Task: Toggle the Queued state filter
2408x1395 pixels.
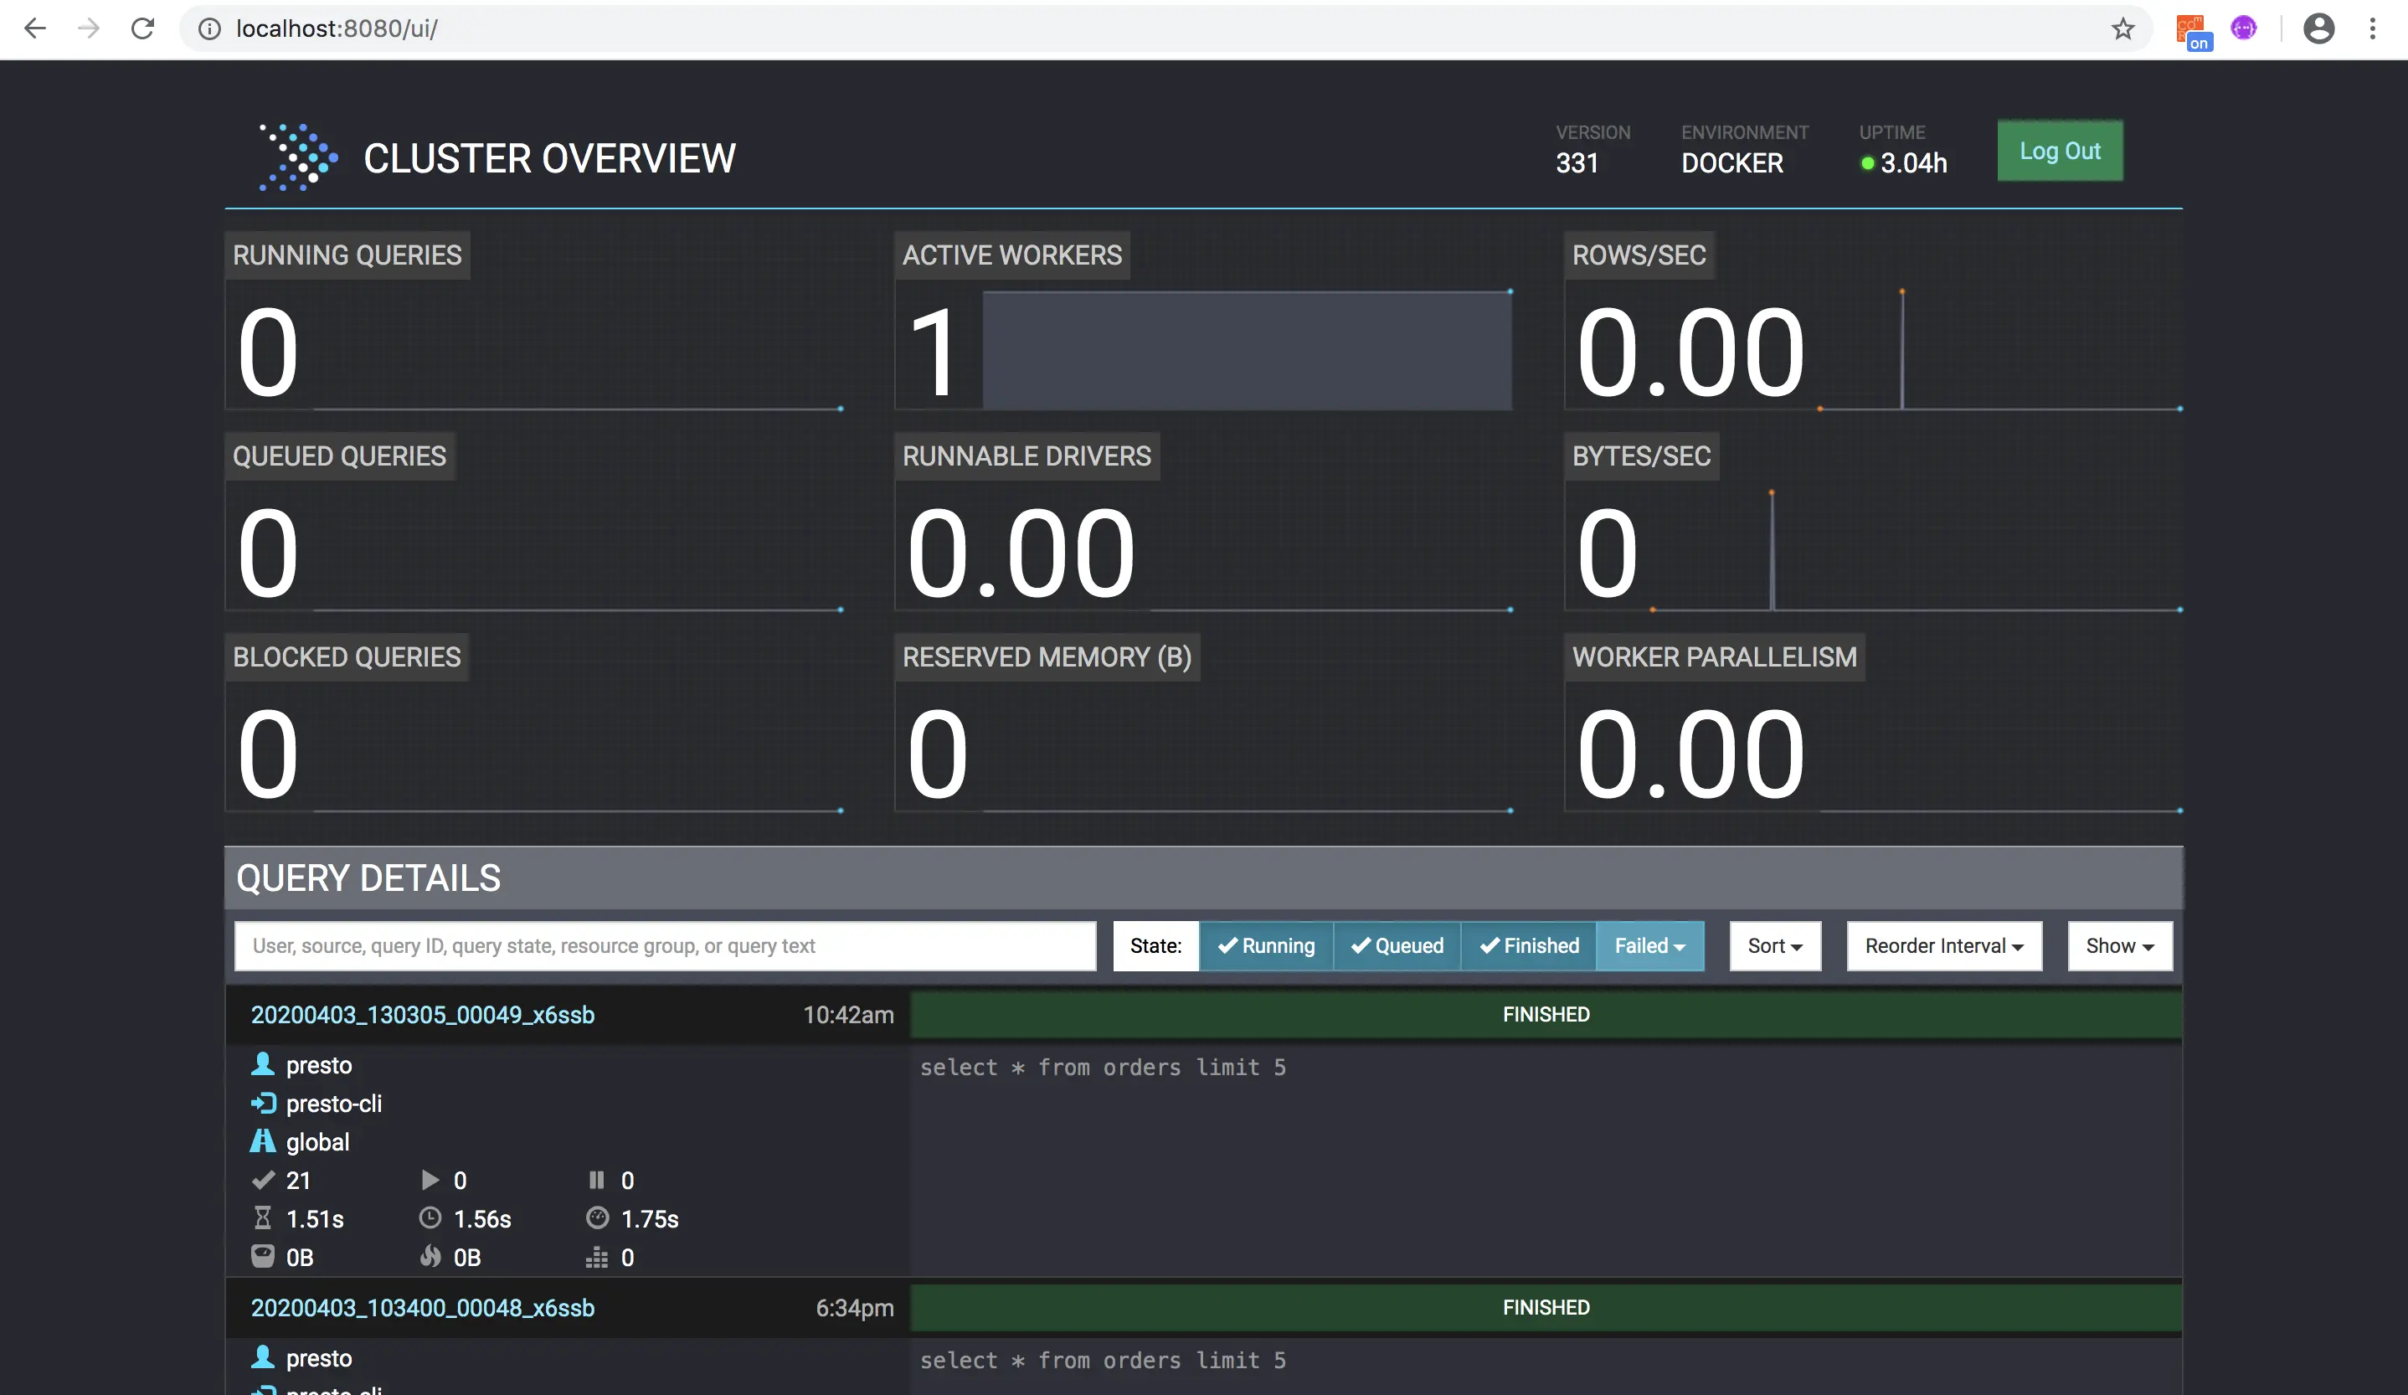Action: (x=1397, y=946)
